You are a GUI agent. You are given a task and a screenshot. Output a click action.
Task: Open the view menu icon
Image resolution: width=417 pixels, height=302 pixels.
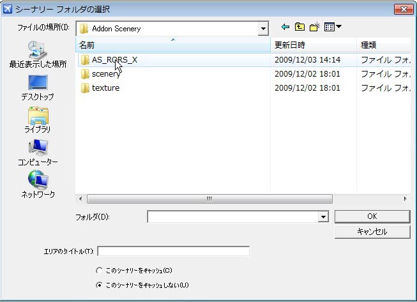(x=333, y=27)
